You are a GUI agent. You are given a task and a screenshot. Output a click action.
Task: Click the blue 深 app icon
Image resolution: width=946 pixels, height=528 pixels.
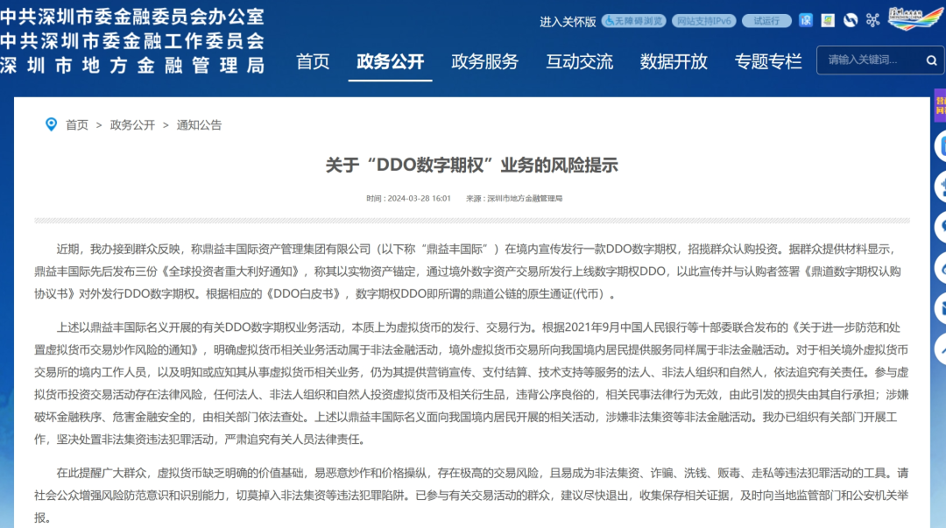click(806, 20)
